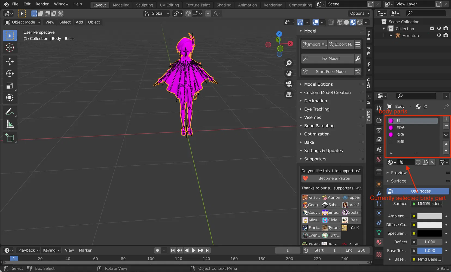The image size is (451, 272).
Task: Activate the Annotate pencil tool
Action: 10,112
